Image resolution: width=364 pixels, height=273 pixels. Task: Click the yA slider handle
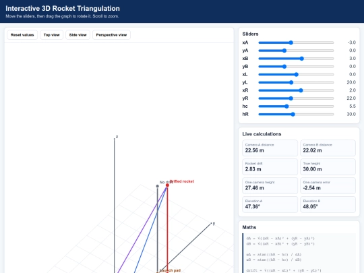coord(284,51)
